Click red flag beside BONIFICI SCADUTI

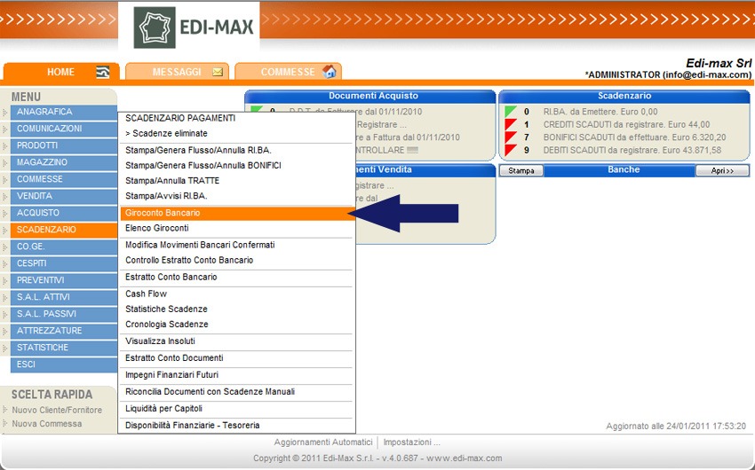pyautogui.click(x=511, y=137)
